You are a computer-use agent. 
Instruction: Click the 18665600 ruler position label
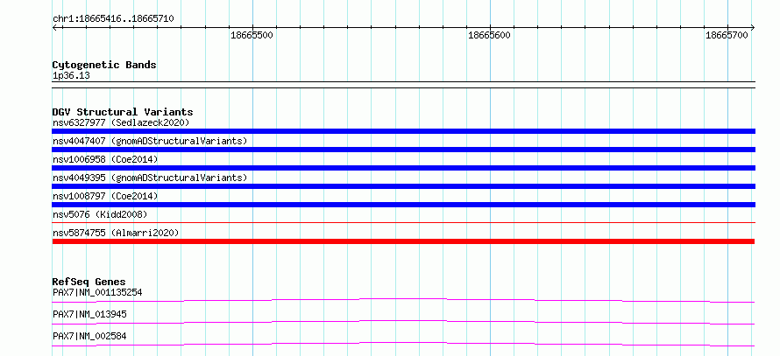[x=490, y=35]
